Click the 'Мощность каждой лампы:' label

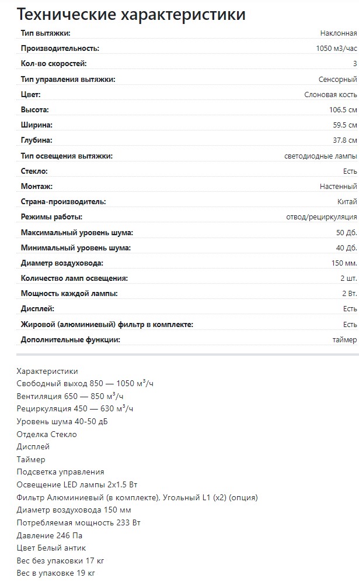69,294
